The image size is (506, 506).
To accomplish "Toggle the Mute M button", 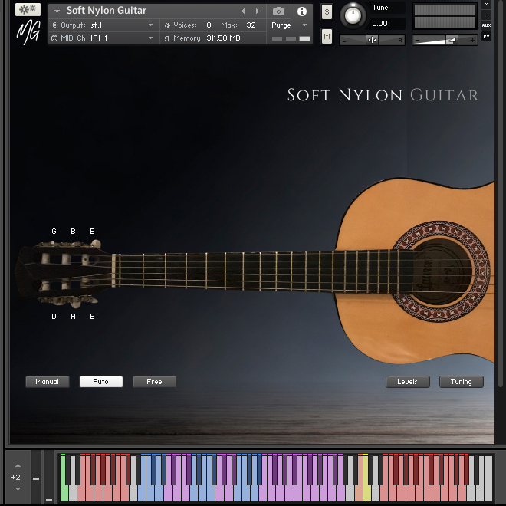I will (327, 36).
